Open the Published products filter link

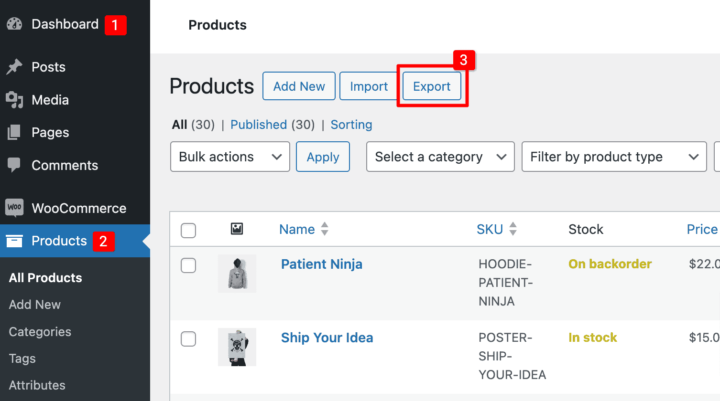(259, 125)
